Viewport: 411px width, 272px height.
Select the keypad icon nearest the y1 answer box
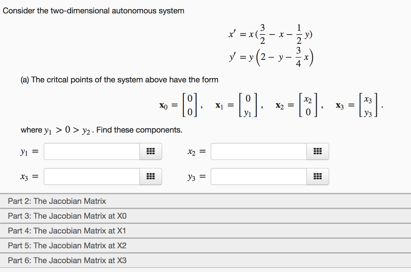[x=150, y=151]
